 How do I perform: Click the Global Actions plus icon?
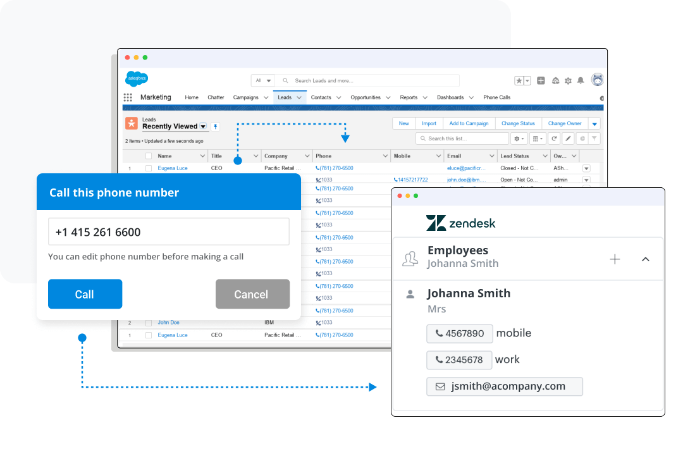[x=541, y=80]
